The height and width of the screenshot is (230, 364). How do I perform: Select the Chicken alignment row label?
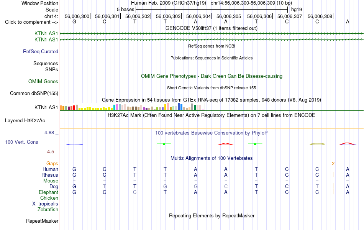point(49,198)
